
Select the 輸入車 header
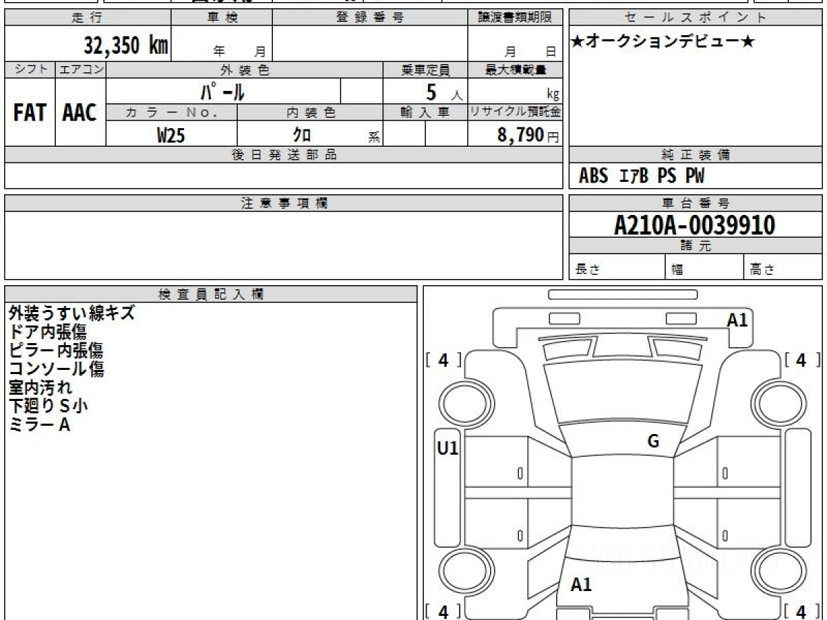[425, 112]
